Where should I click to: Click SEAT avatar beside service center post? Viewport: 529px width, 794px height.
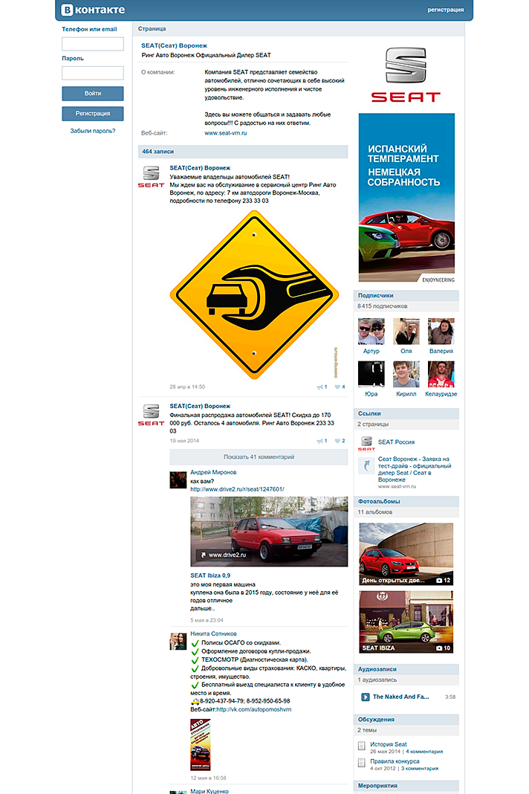[x=151, y=177]
